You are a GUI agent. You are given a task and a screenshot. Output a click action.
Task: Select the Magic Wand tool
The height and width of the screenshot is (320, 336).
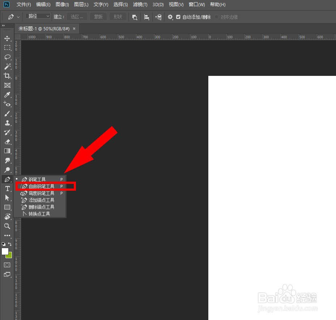point(7,66)
